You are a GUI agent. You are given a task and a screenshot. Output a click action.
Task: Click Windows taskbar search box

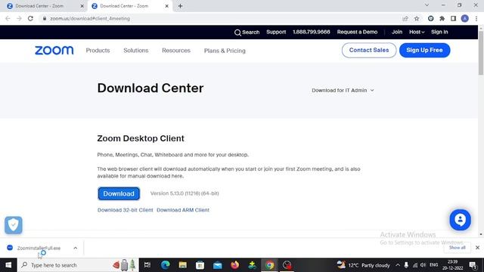click(x=79, y=265)
